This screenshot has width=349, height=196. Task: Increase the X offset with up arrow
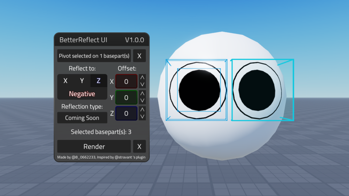coord(142,78)
